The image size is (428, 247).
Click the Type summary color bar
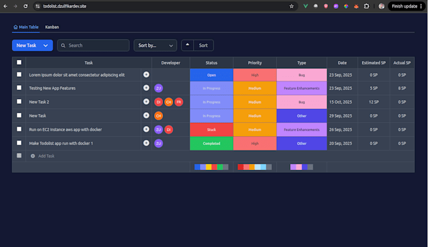(301, 167)
